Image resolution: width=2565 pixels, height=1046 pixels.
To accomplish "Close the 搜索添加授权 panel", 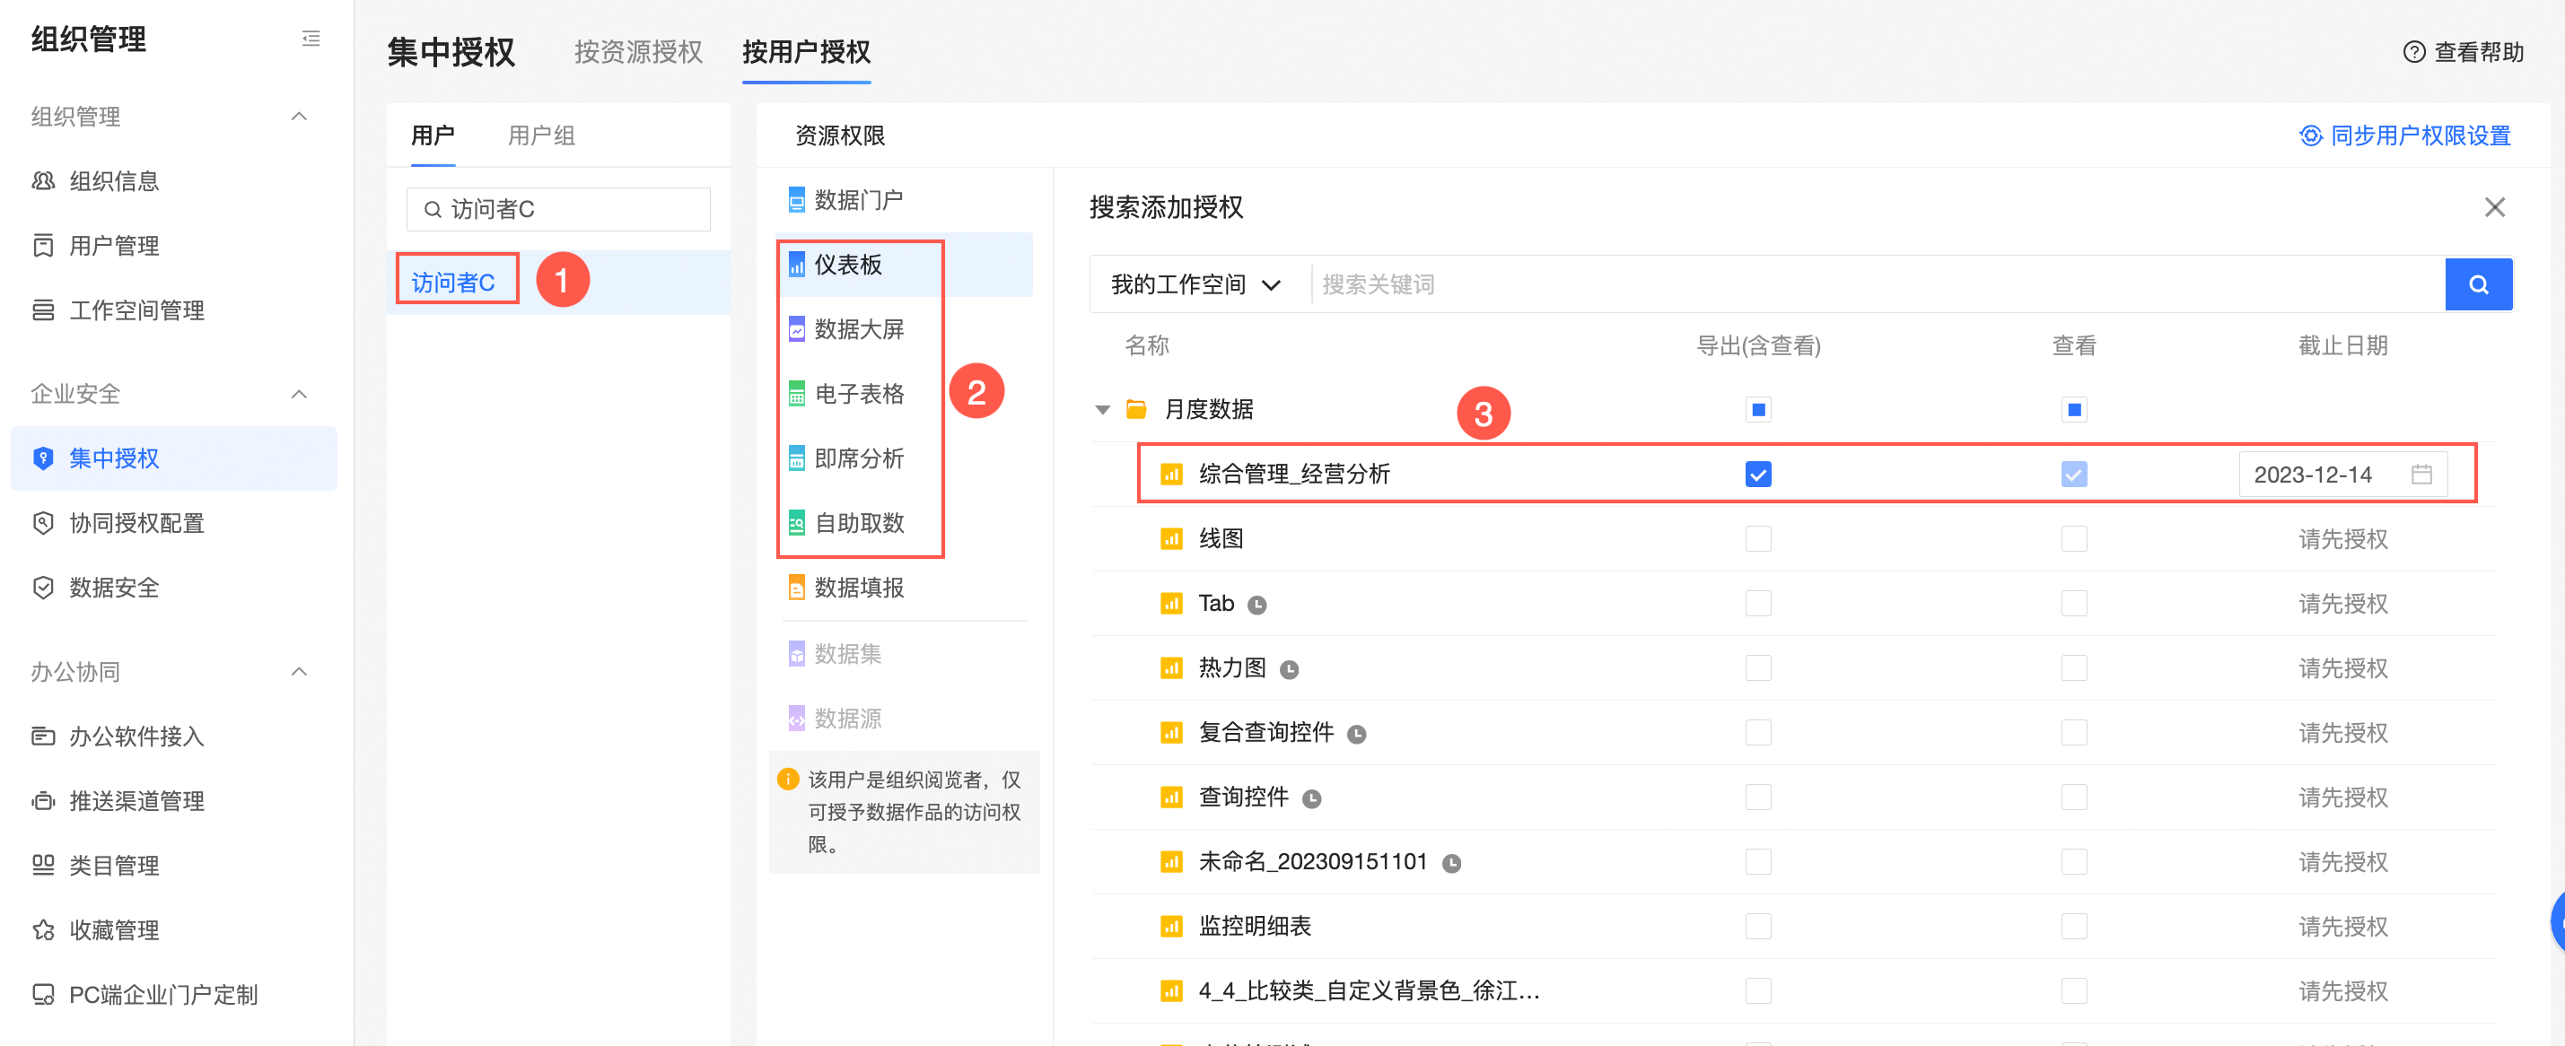I will 2493,207.
